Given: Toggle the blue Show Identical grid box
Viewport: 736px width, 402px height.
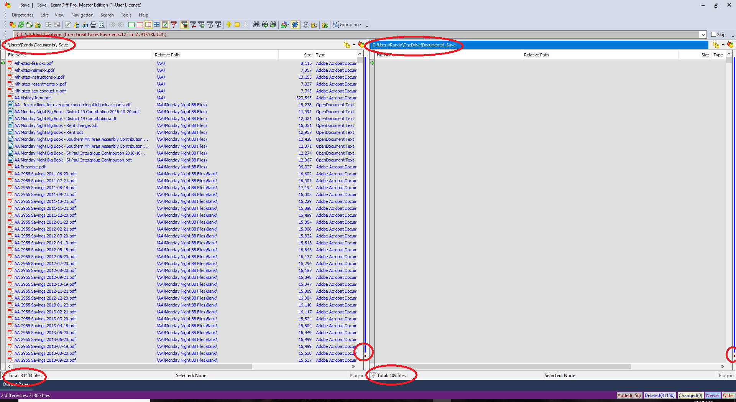Looking at the screenshot, I should point(157,25).
